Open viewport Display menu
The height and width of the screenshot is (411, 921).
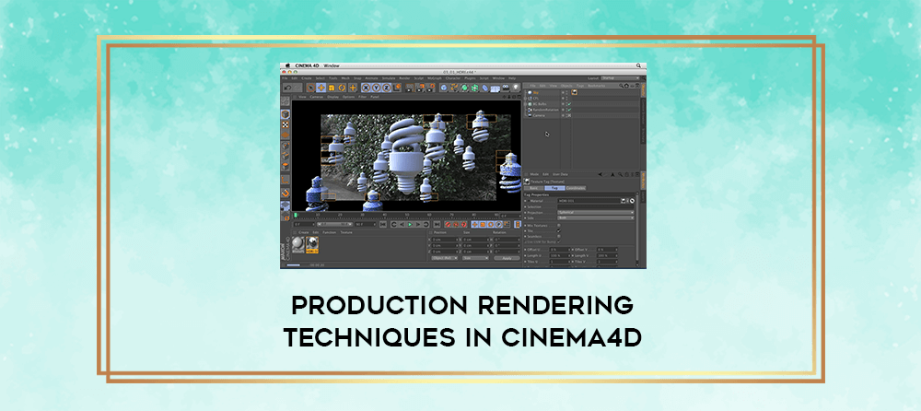332,96
